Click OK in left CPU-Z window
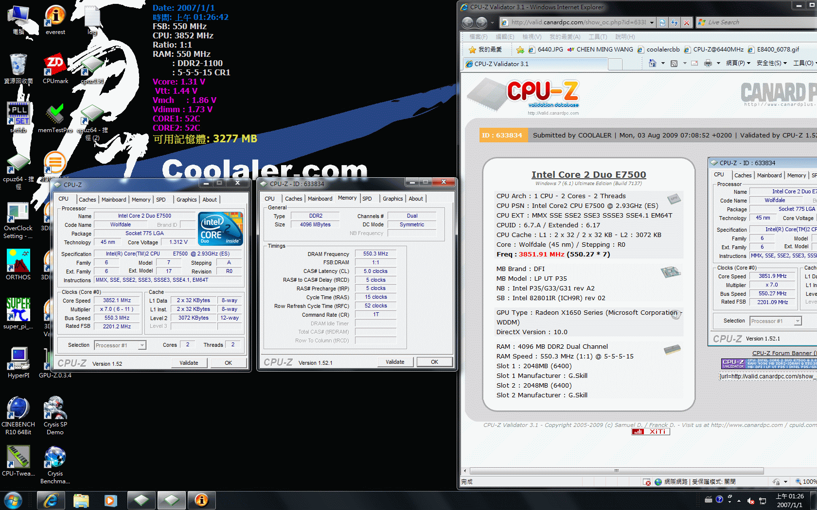This screenshot has width=817, height=510. (228, 363)
